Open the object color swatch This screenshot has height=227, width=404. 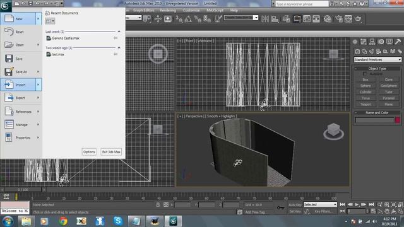click(398, 120)
